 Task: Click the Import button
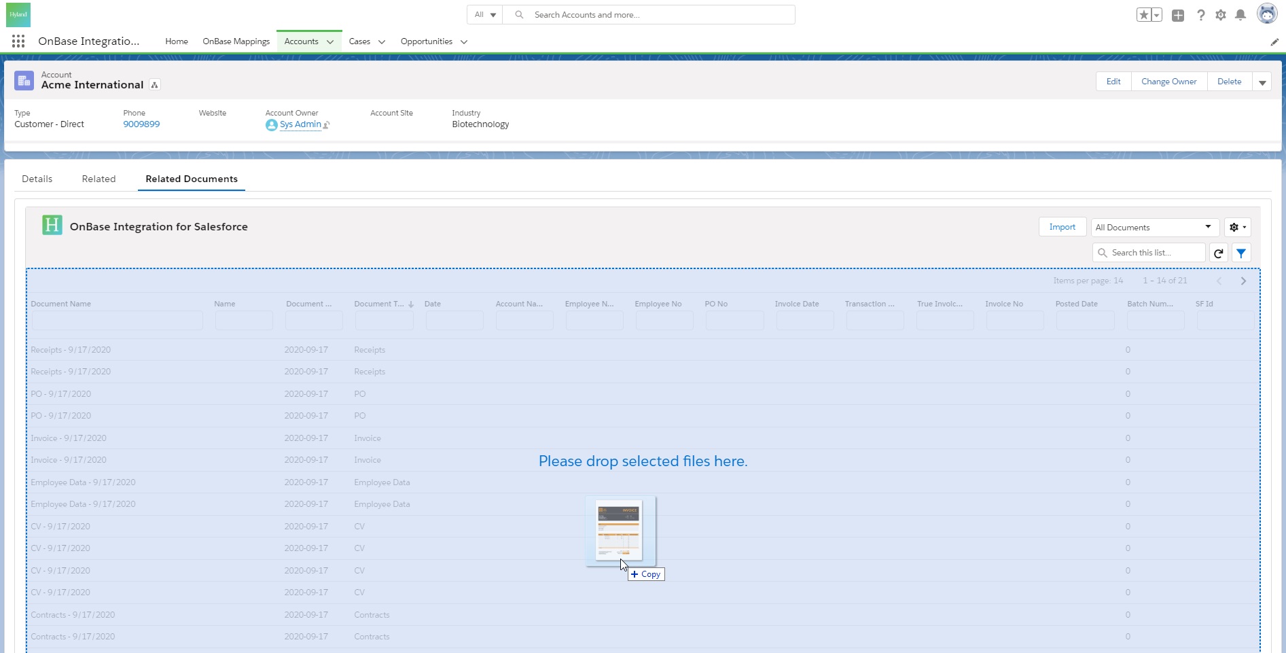1062,227
